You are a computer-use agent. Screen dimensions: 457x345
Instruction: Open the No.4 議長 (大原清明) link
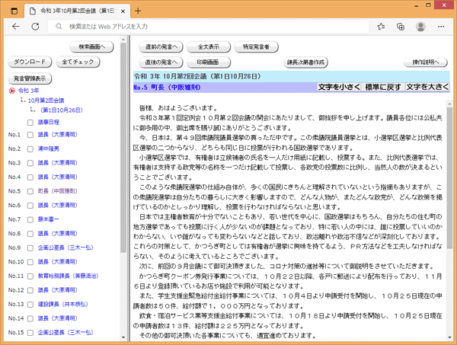click(57, 177)
